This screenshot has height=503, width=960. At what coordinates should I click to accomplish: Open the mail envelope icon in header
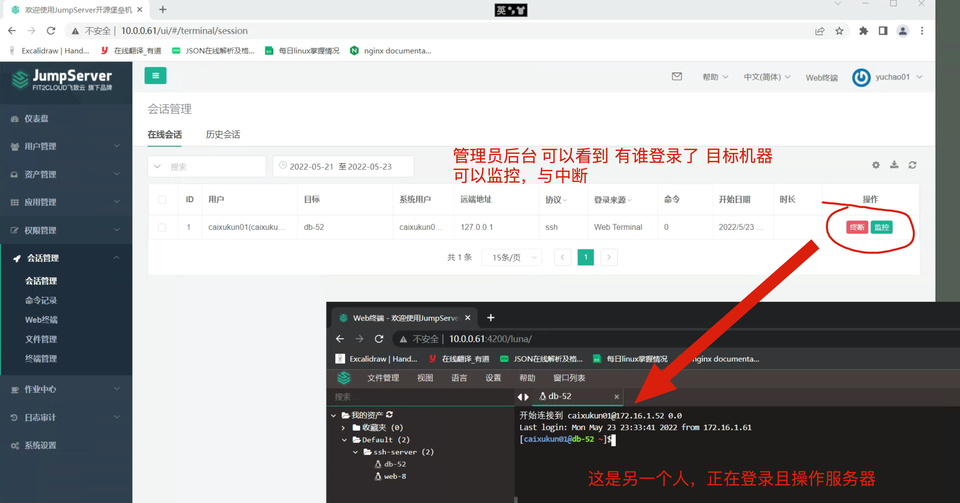676,77
